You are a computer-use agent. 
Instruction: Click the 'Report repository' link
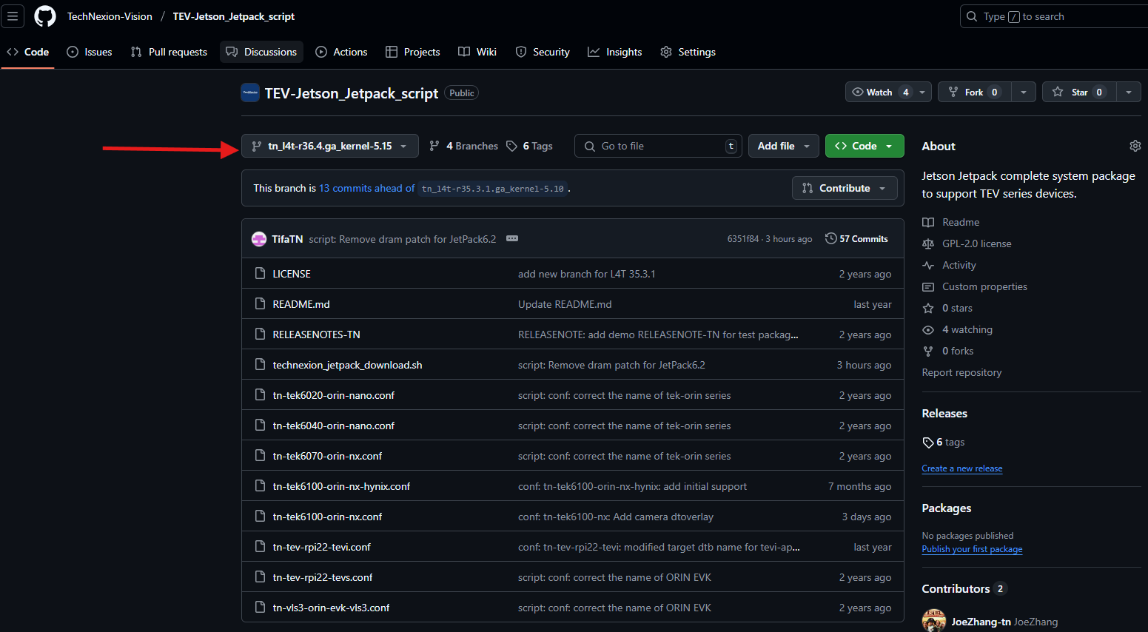(x=961, y=372)
